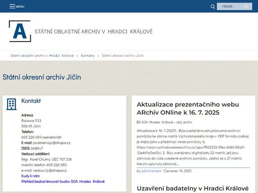258x193 pixels.
Task: Open the hamburger MENU icon
Action: tap(12, 7)
